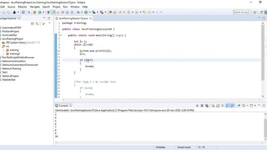Viewport: 267px width, 150px height.
Task: Select the src folder in JavaTrainingProject
Action: (x=8, y=46)
